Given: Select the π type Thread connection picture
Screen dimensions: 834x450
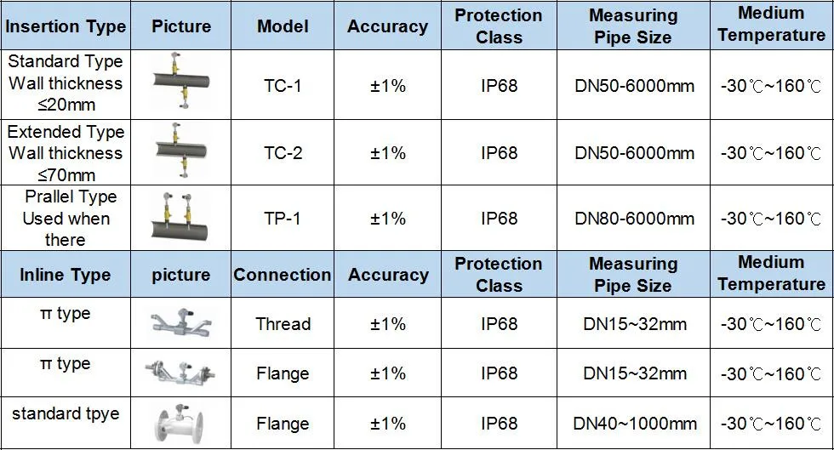Looking at the screenshot, I should click(180, 322).
